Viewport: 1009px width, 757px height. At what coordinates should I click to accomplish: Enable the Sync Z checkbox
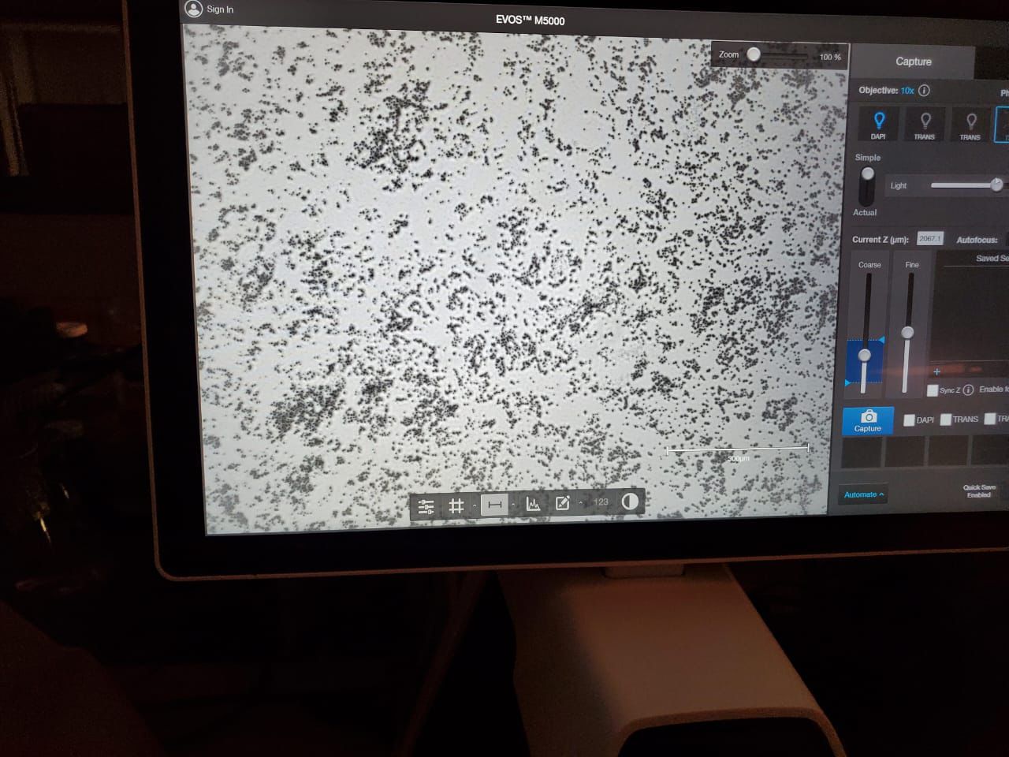(933, 390)
